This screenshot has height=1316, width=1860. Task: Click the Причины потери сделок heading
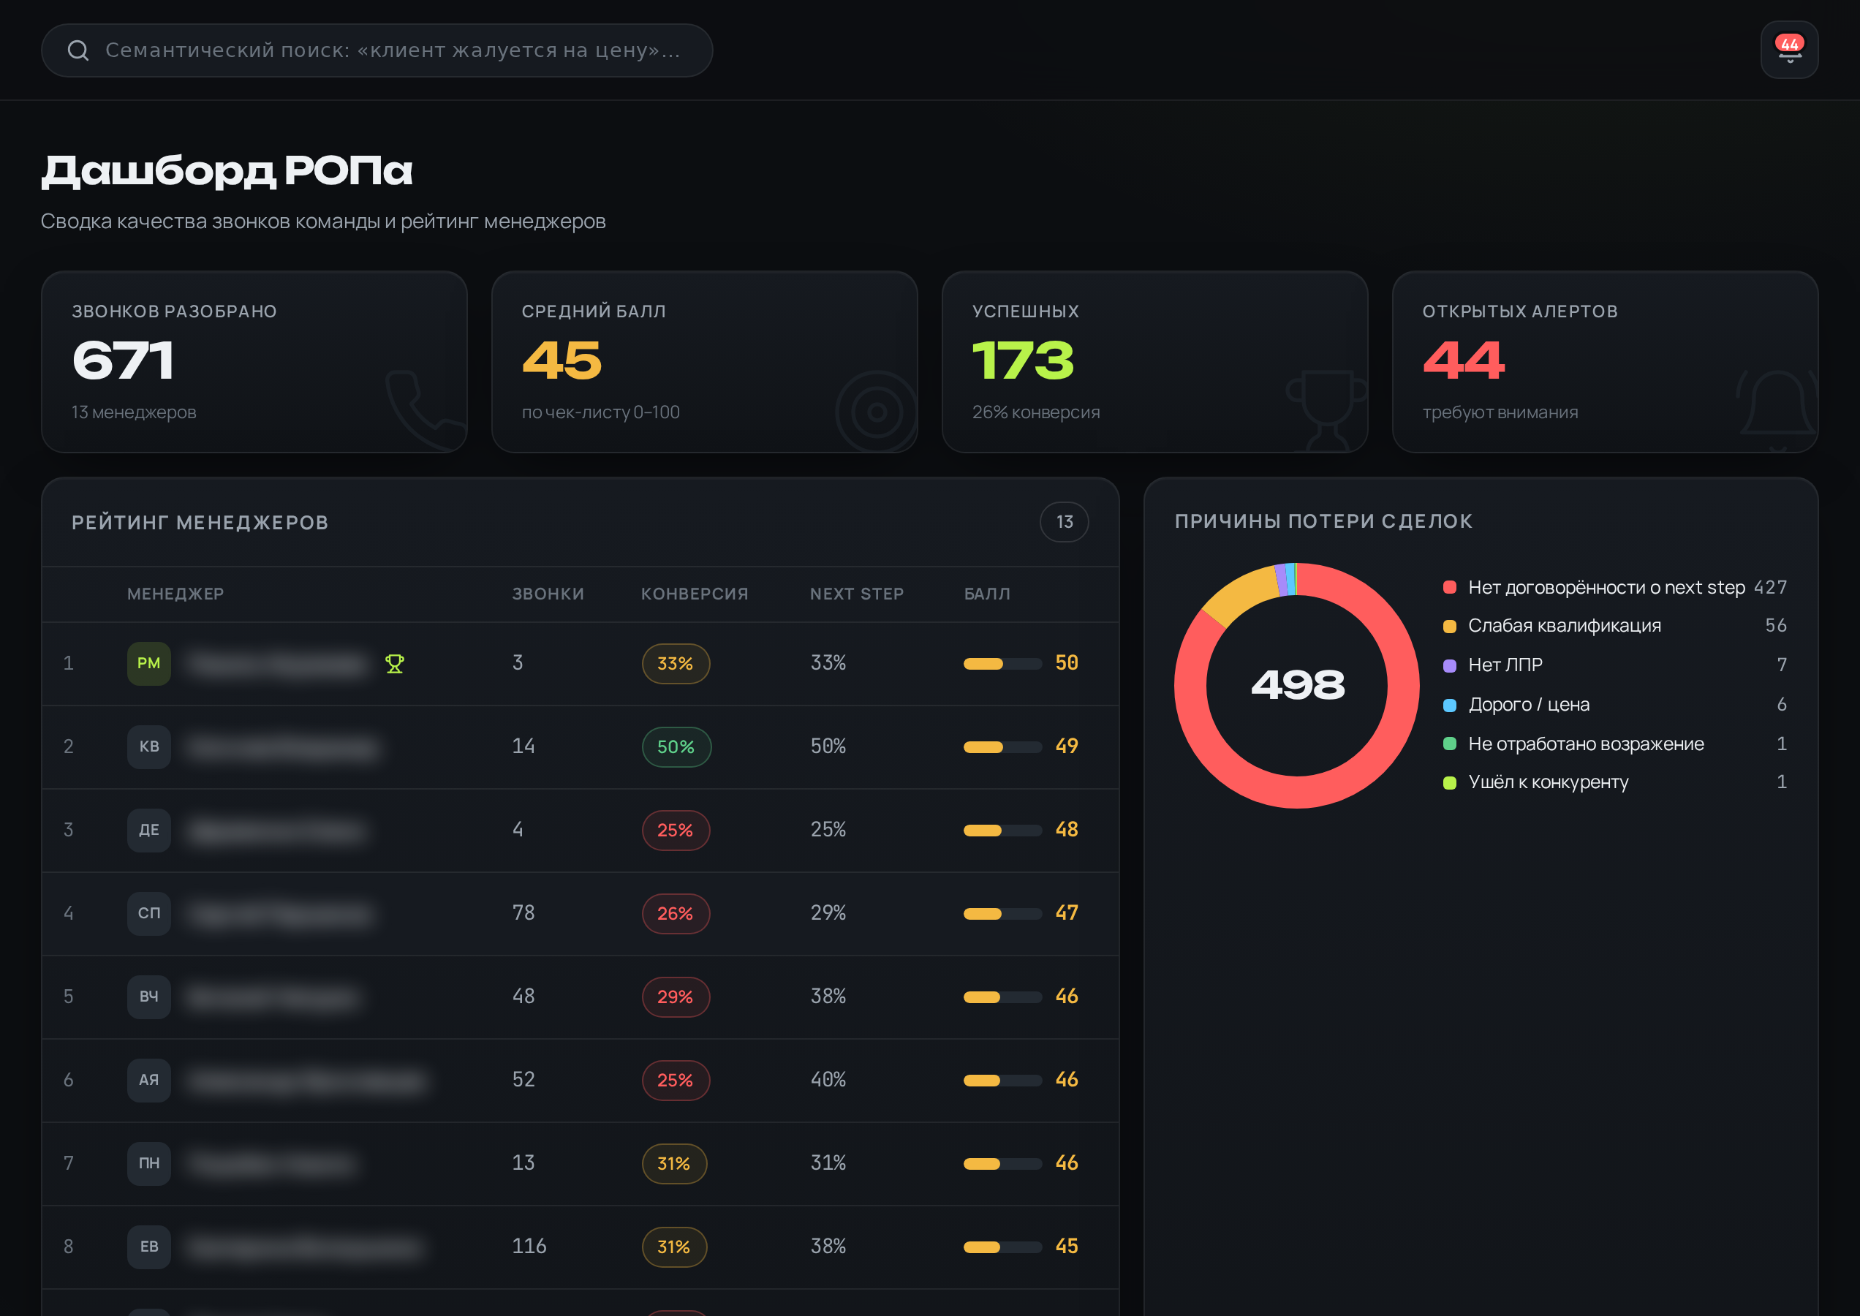tap(1323, 521)
